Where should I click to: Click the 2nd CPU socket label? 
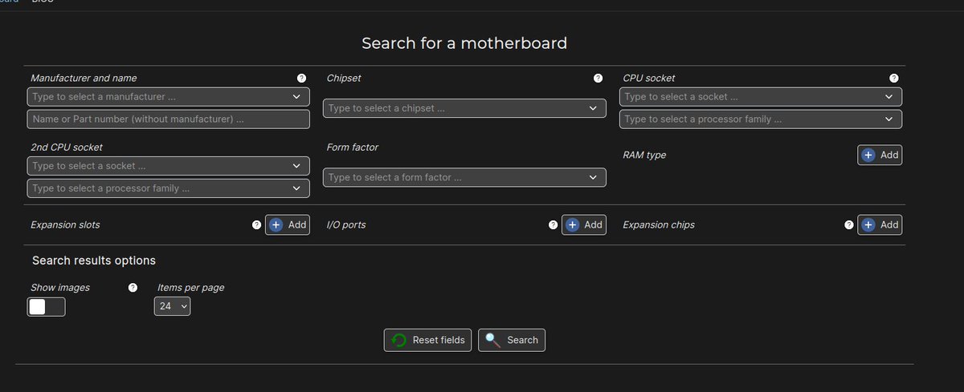(x=67, y=148)
